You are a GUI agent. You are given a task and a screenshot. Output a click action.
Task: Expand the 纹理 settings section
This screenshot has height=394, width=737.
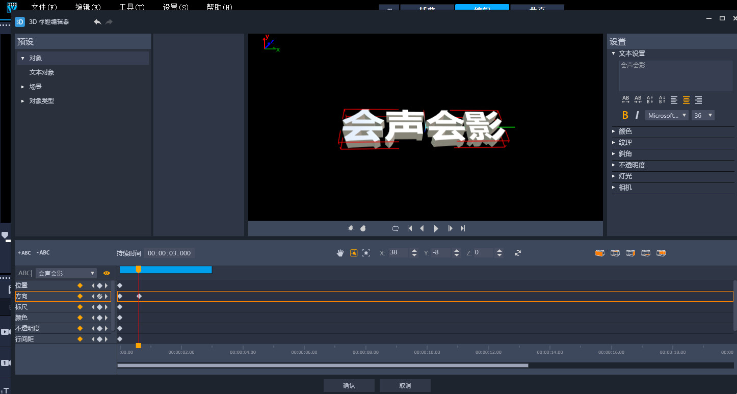[x=614, y=143]
